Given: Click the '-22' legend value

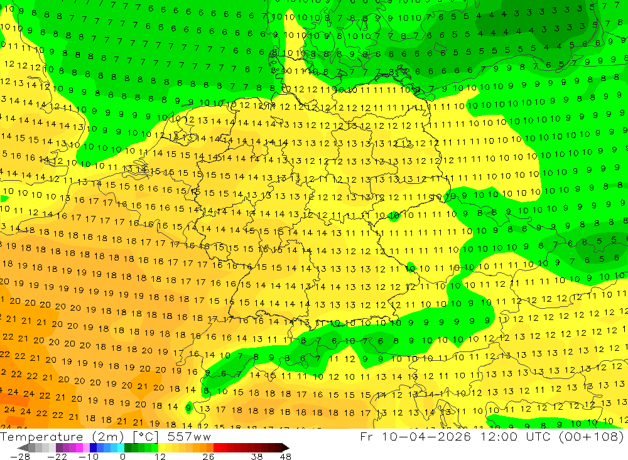Looking at the screenshot, I should (x=57, y=457).
